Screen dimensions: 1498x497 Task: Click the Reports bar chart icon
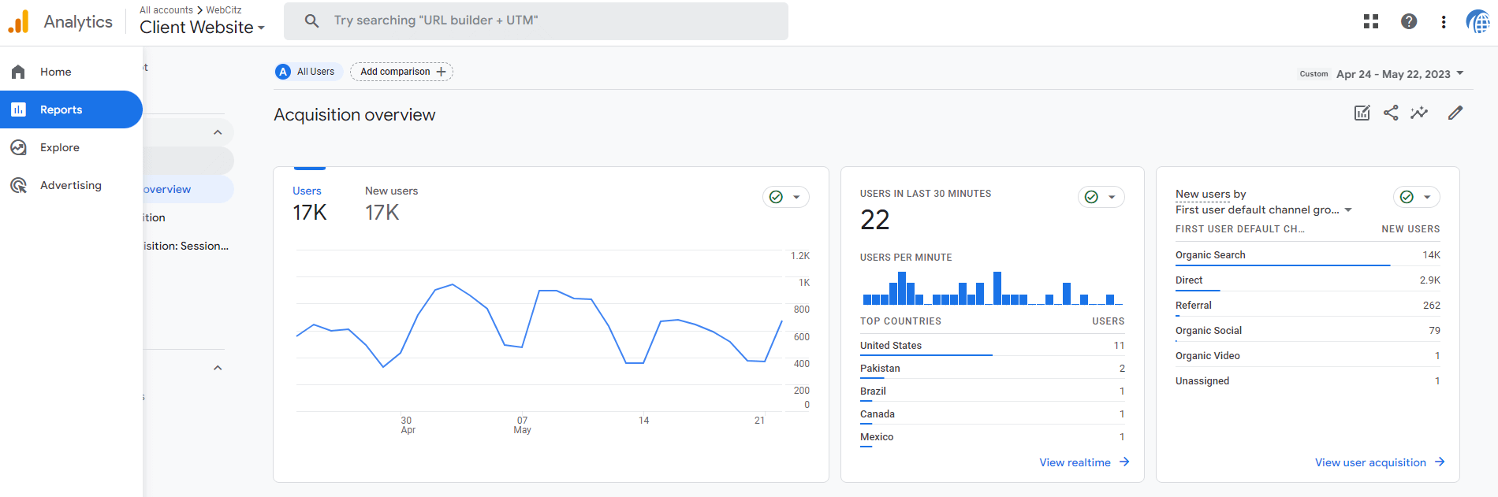pyautogui.click(x=18, y=109)
